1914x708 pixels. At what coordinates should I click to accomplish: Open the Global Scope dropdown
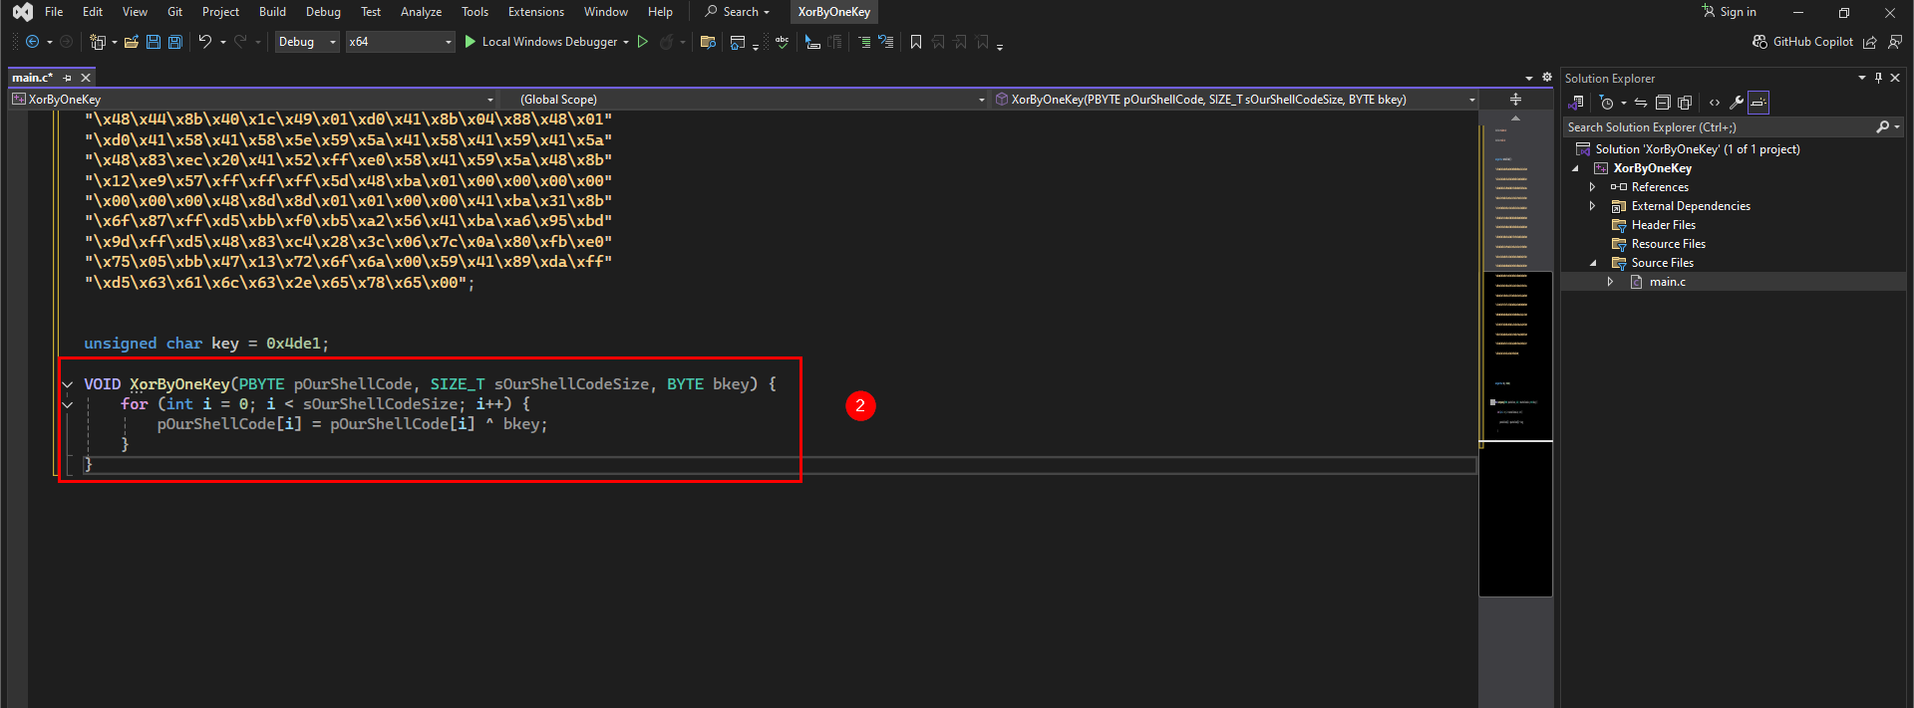(747, 100)
